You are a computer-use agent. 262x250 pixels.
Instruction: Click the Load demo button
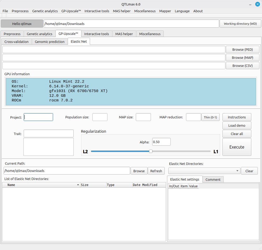237,125
